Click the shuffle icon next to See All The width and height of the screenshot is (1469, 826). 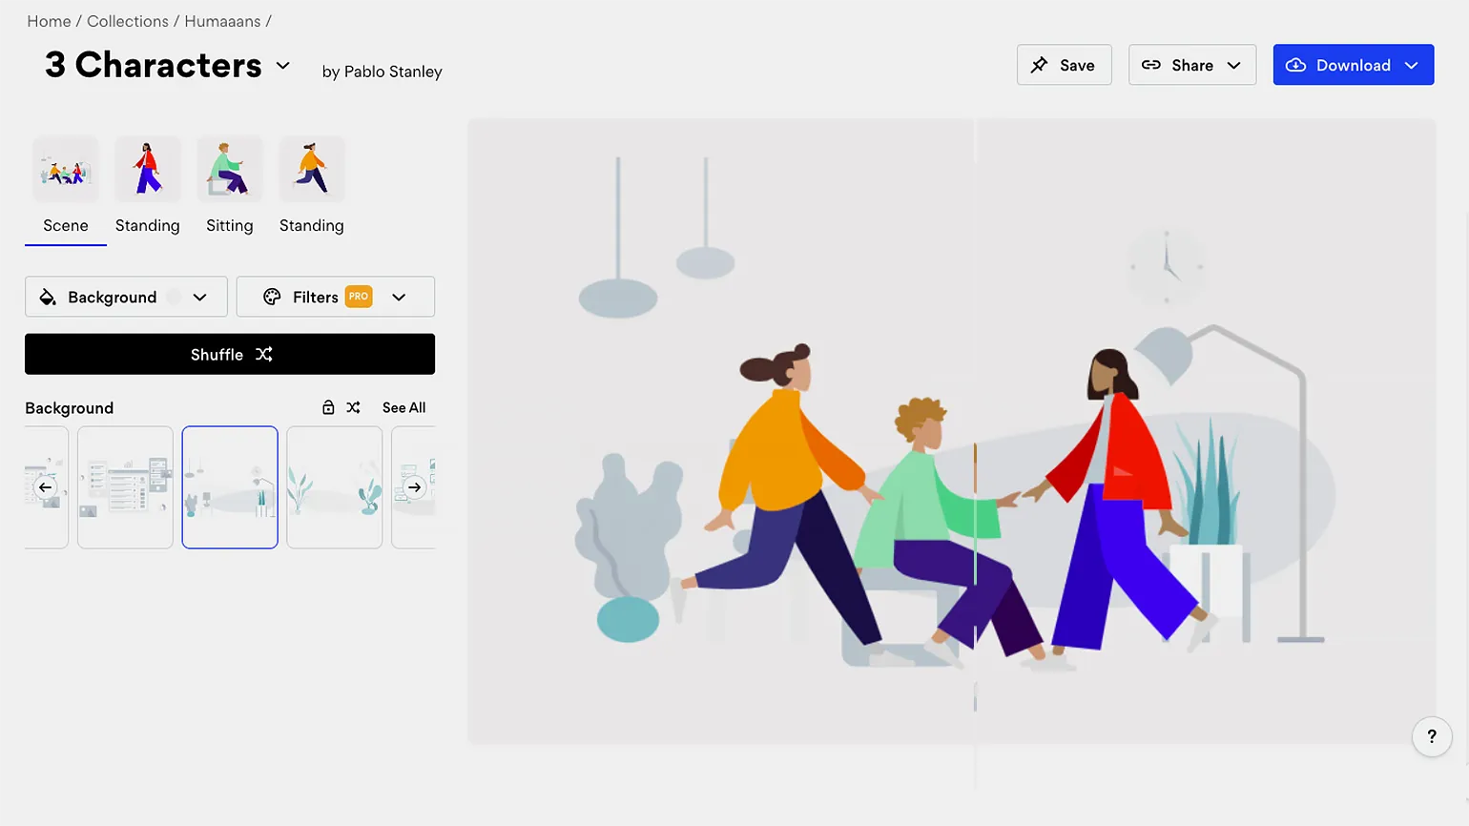354,407
